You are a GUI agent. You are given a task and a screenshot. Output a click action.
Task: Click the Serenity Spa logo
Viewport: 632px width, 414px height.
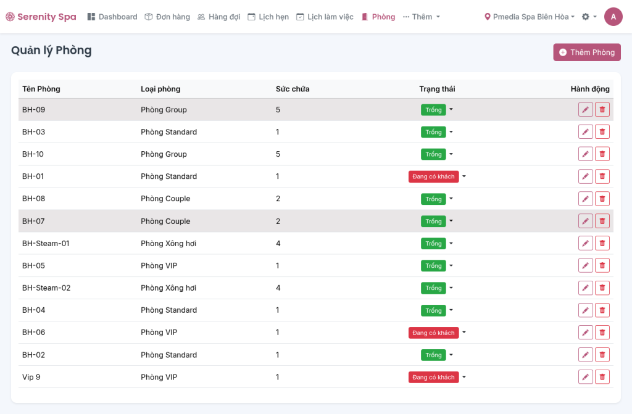[x=41, y=17]
